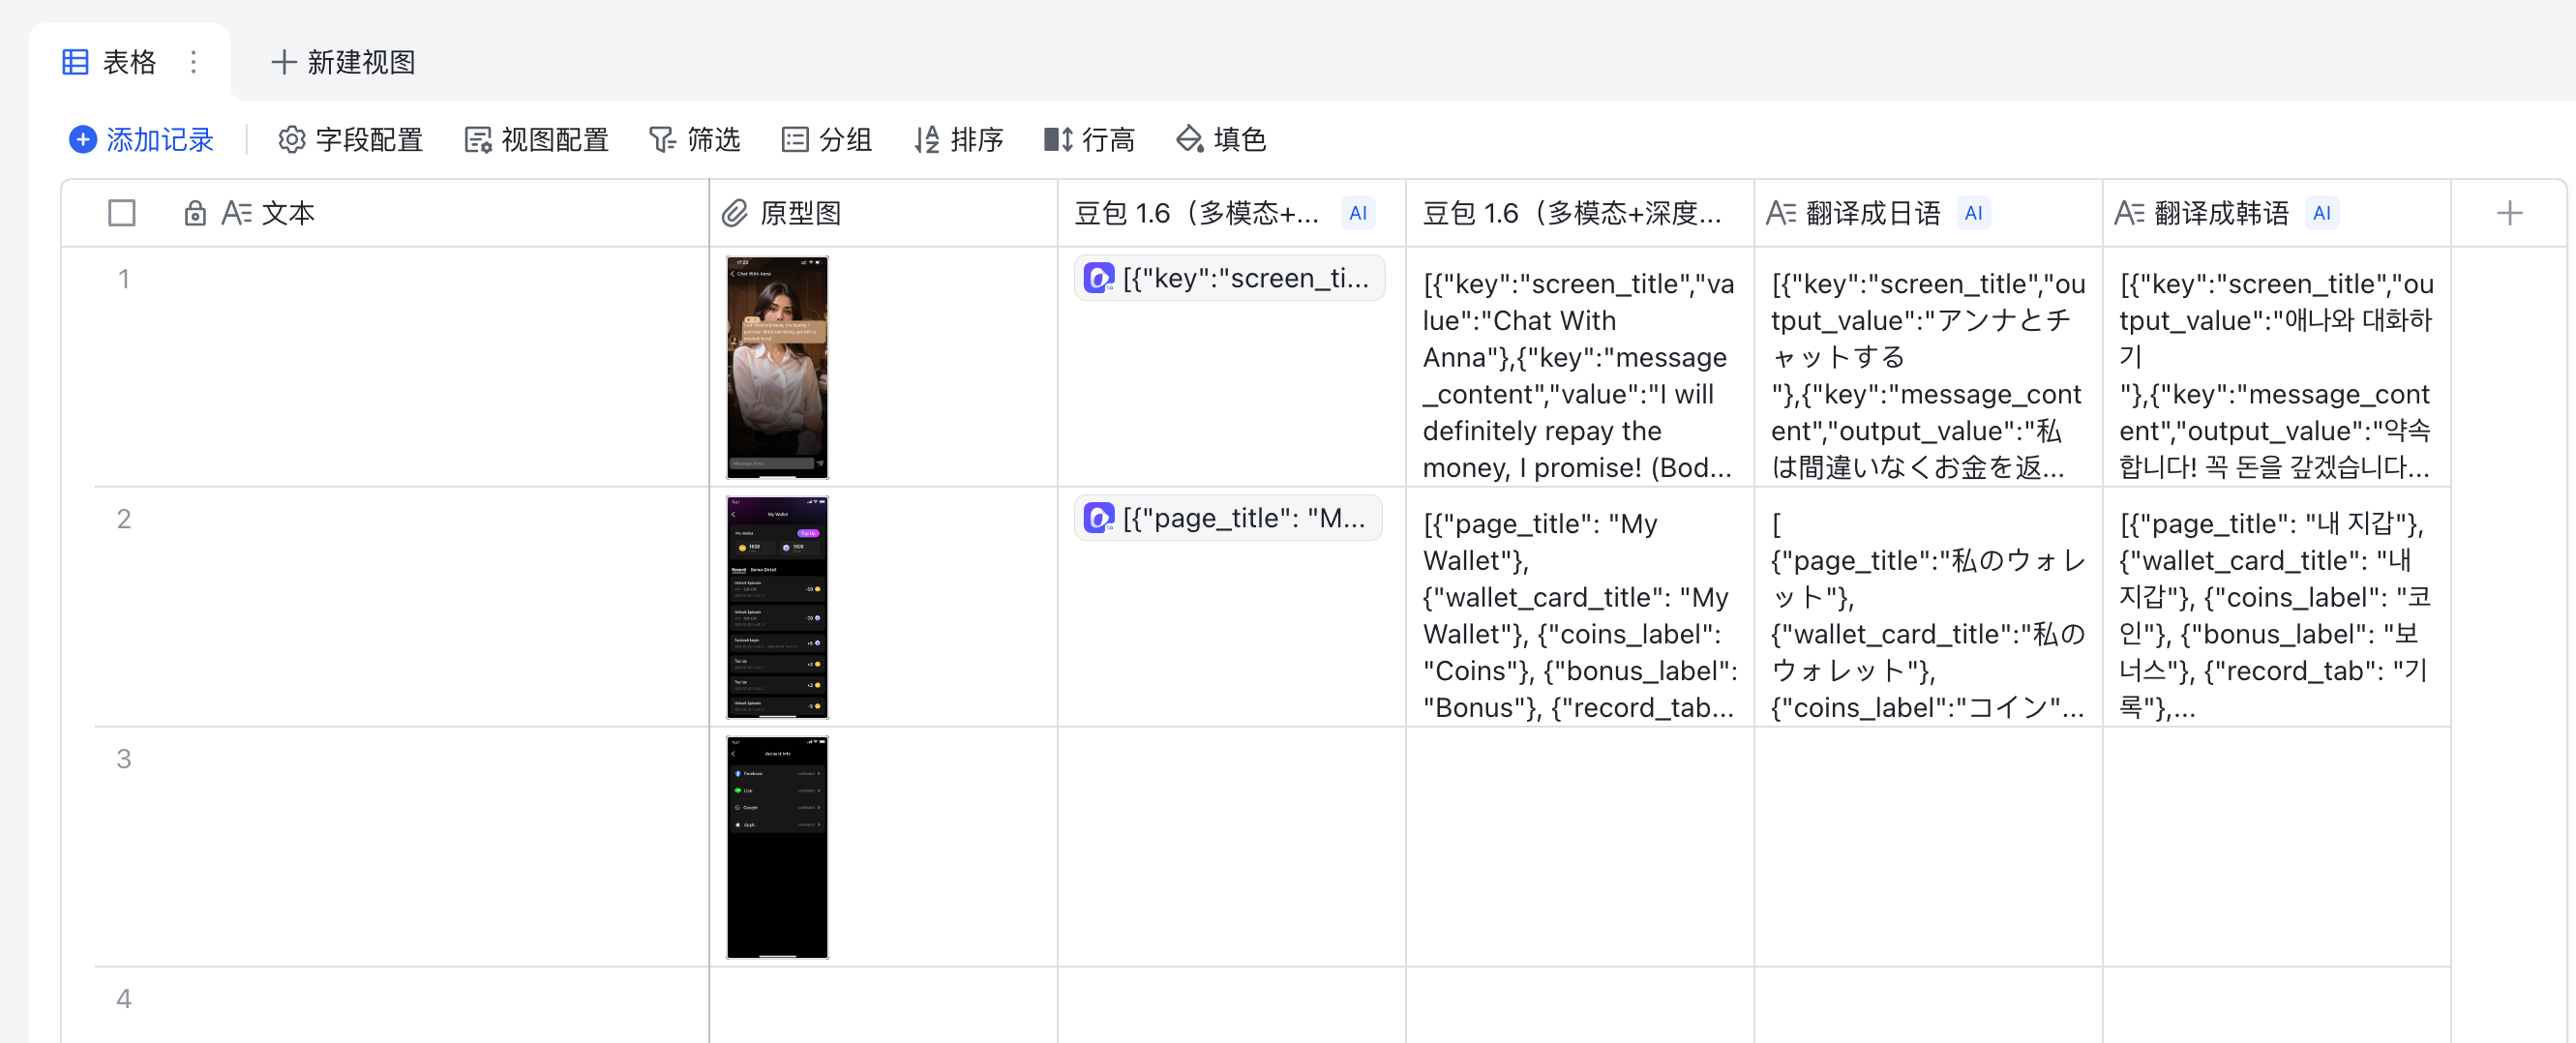The width and height of the screenshot is (2576, 1043).
Task: Open the 筛选 filter option
Action: click(x=694, y=139)
